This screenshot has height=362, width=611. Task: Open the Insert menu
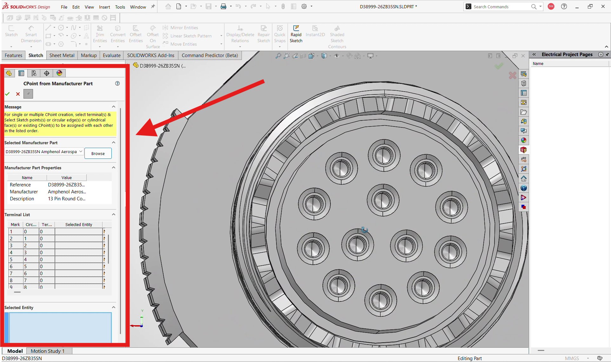click(104, 7)
